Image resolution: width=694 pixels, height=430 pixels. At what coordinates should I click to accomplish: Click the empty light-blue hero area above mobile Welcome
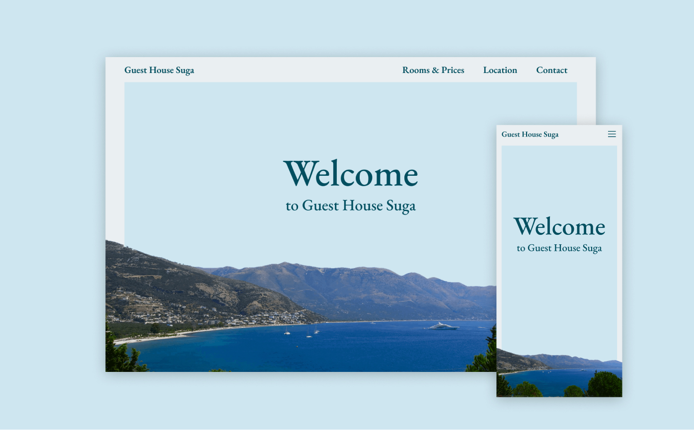click(x=559, y=179)
